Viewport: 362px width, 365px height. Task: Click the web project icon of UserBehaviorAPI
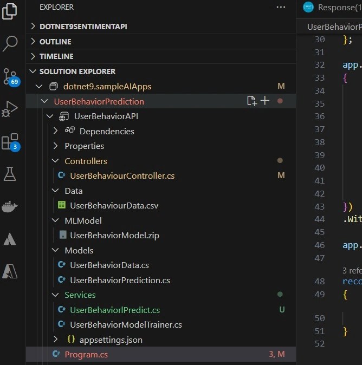tap(64, 116)
